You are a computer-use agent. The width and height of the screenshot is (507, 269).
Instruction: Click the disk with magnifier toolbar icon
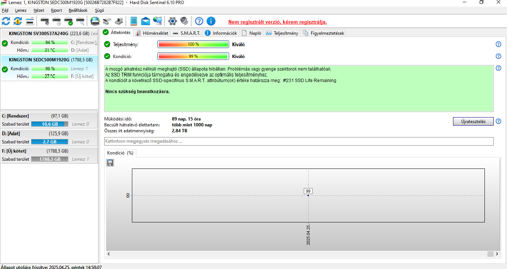point(80,21)
